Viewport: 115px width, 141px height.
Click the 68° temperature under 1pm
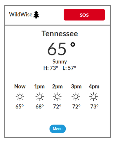point(40,106)
